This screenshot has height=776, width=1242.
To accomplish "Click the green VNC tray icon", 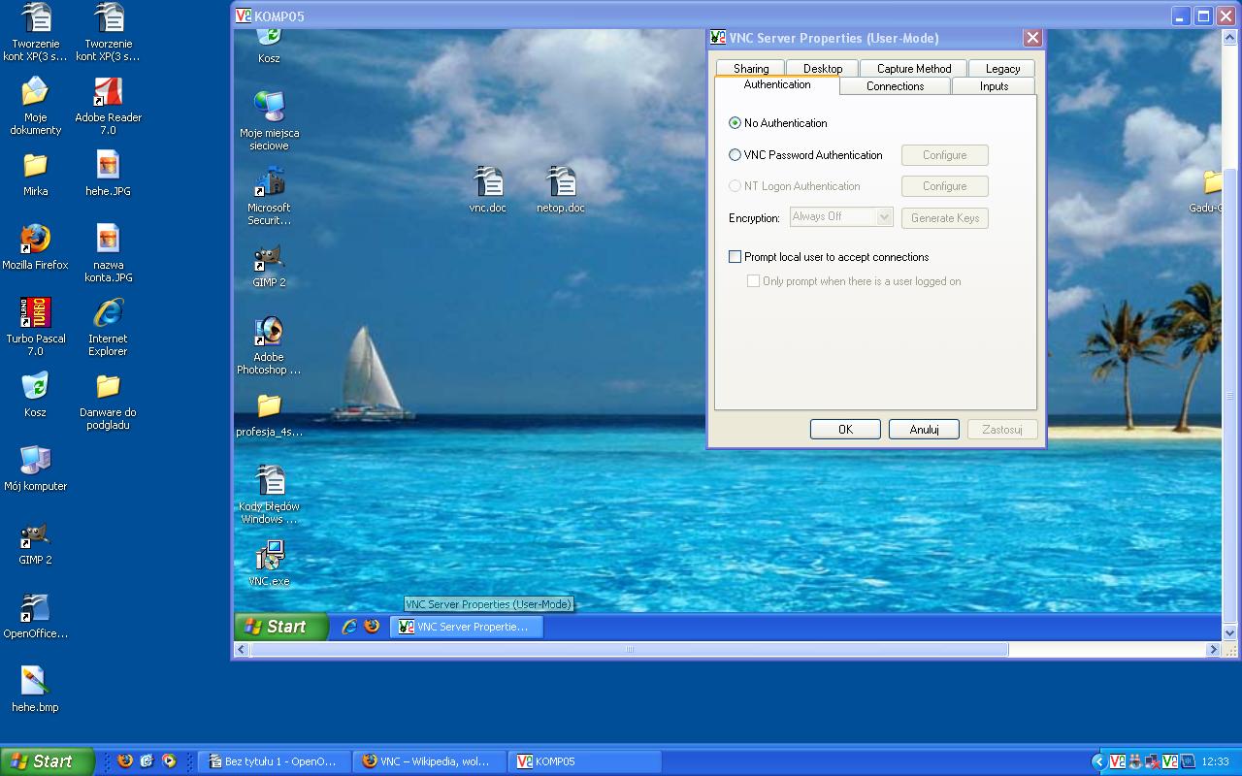I will [1169, 761].
